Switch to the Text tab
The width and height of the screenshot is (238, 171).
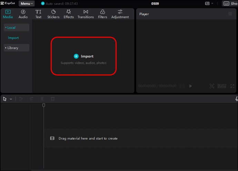click(x=38, y=14)
